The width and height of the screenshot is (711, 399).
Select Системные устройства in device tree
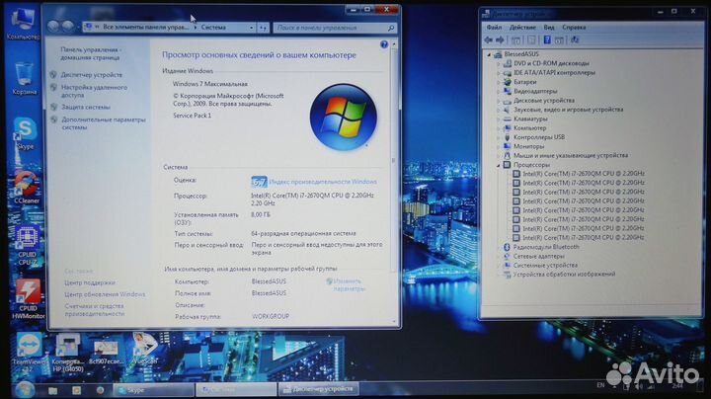pos(545,266)
